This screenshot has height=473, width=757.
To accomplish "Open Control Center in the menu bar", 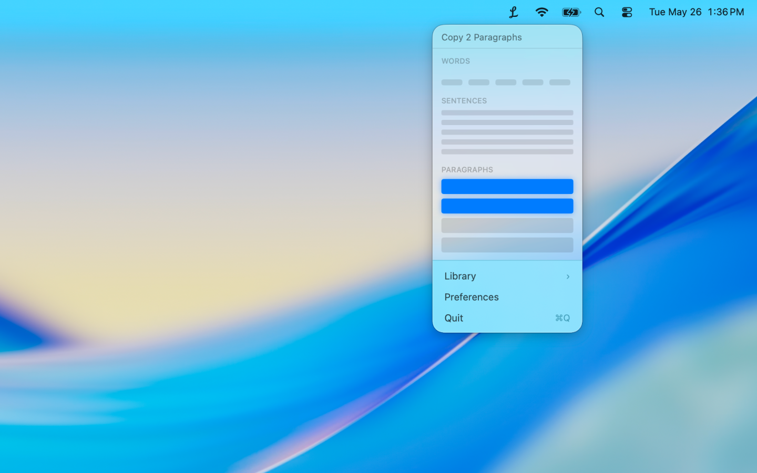I will coord(627,12).
